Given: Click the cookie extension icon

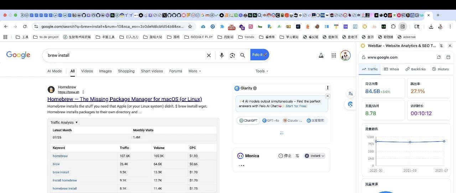Looking at the screenshot, I should tap(317, 27).
